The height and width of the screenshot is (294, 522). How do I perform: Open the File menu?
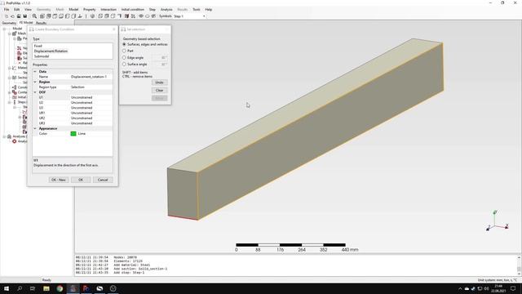point(7,9)
